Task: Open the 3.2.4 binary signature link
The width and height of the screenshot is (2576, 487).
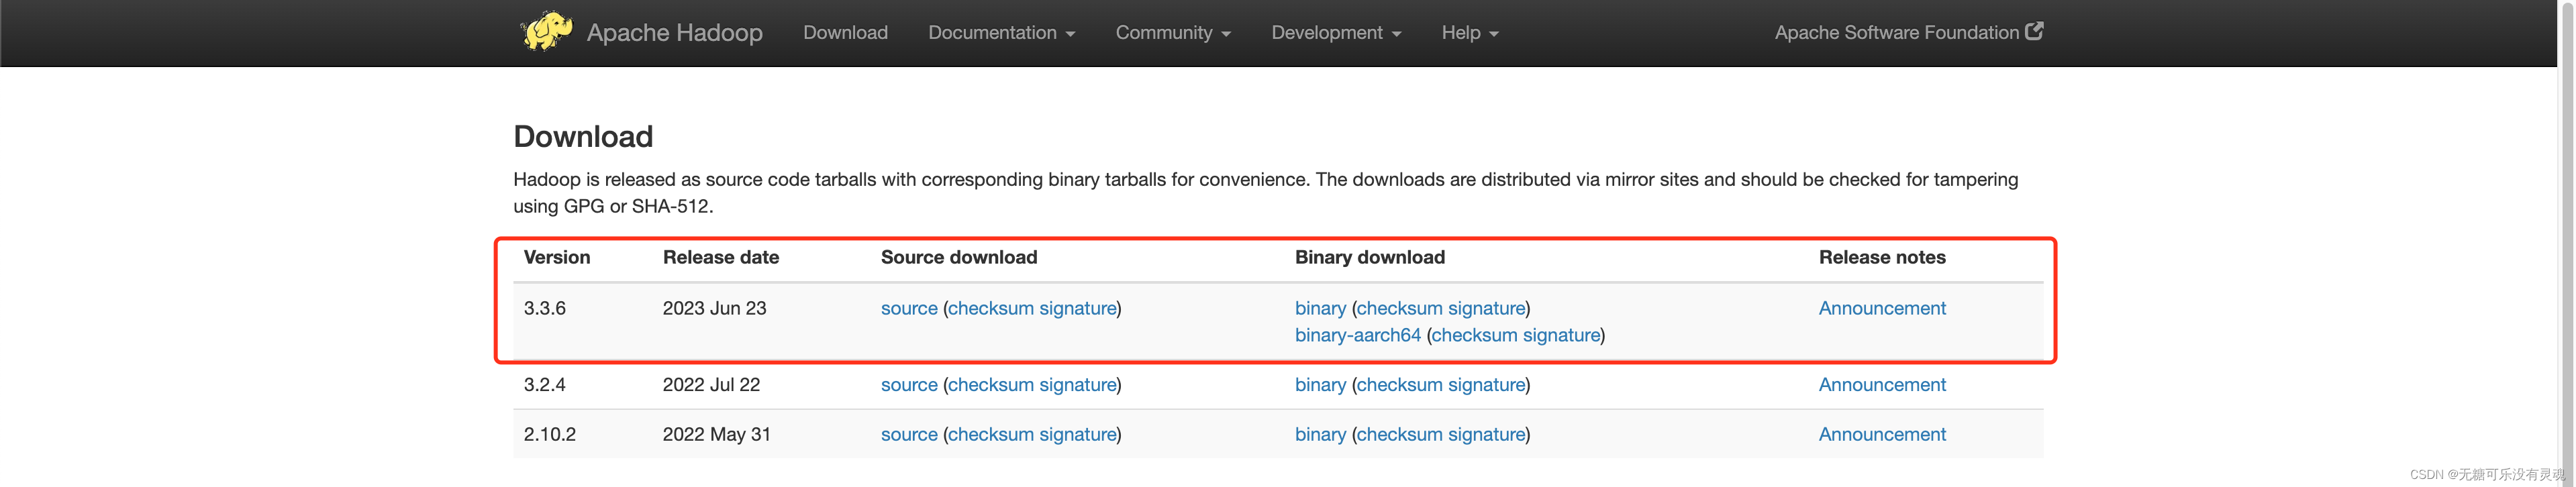Action: point(1487,385)
